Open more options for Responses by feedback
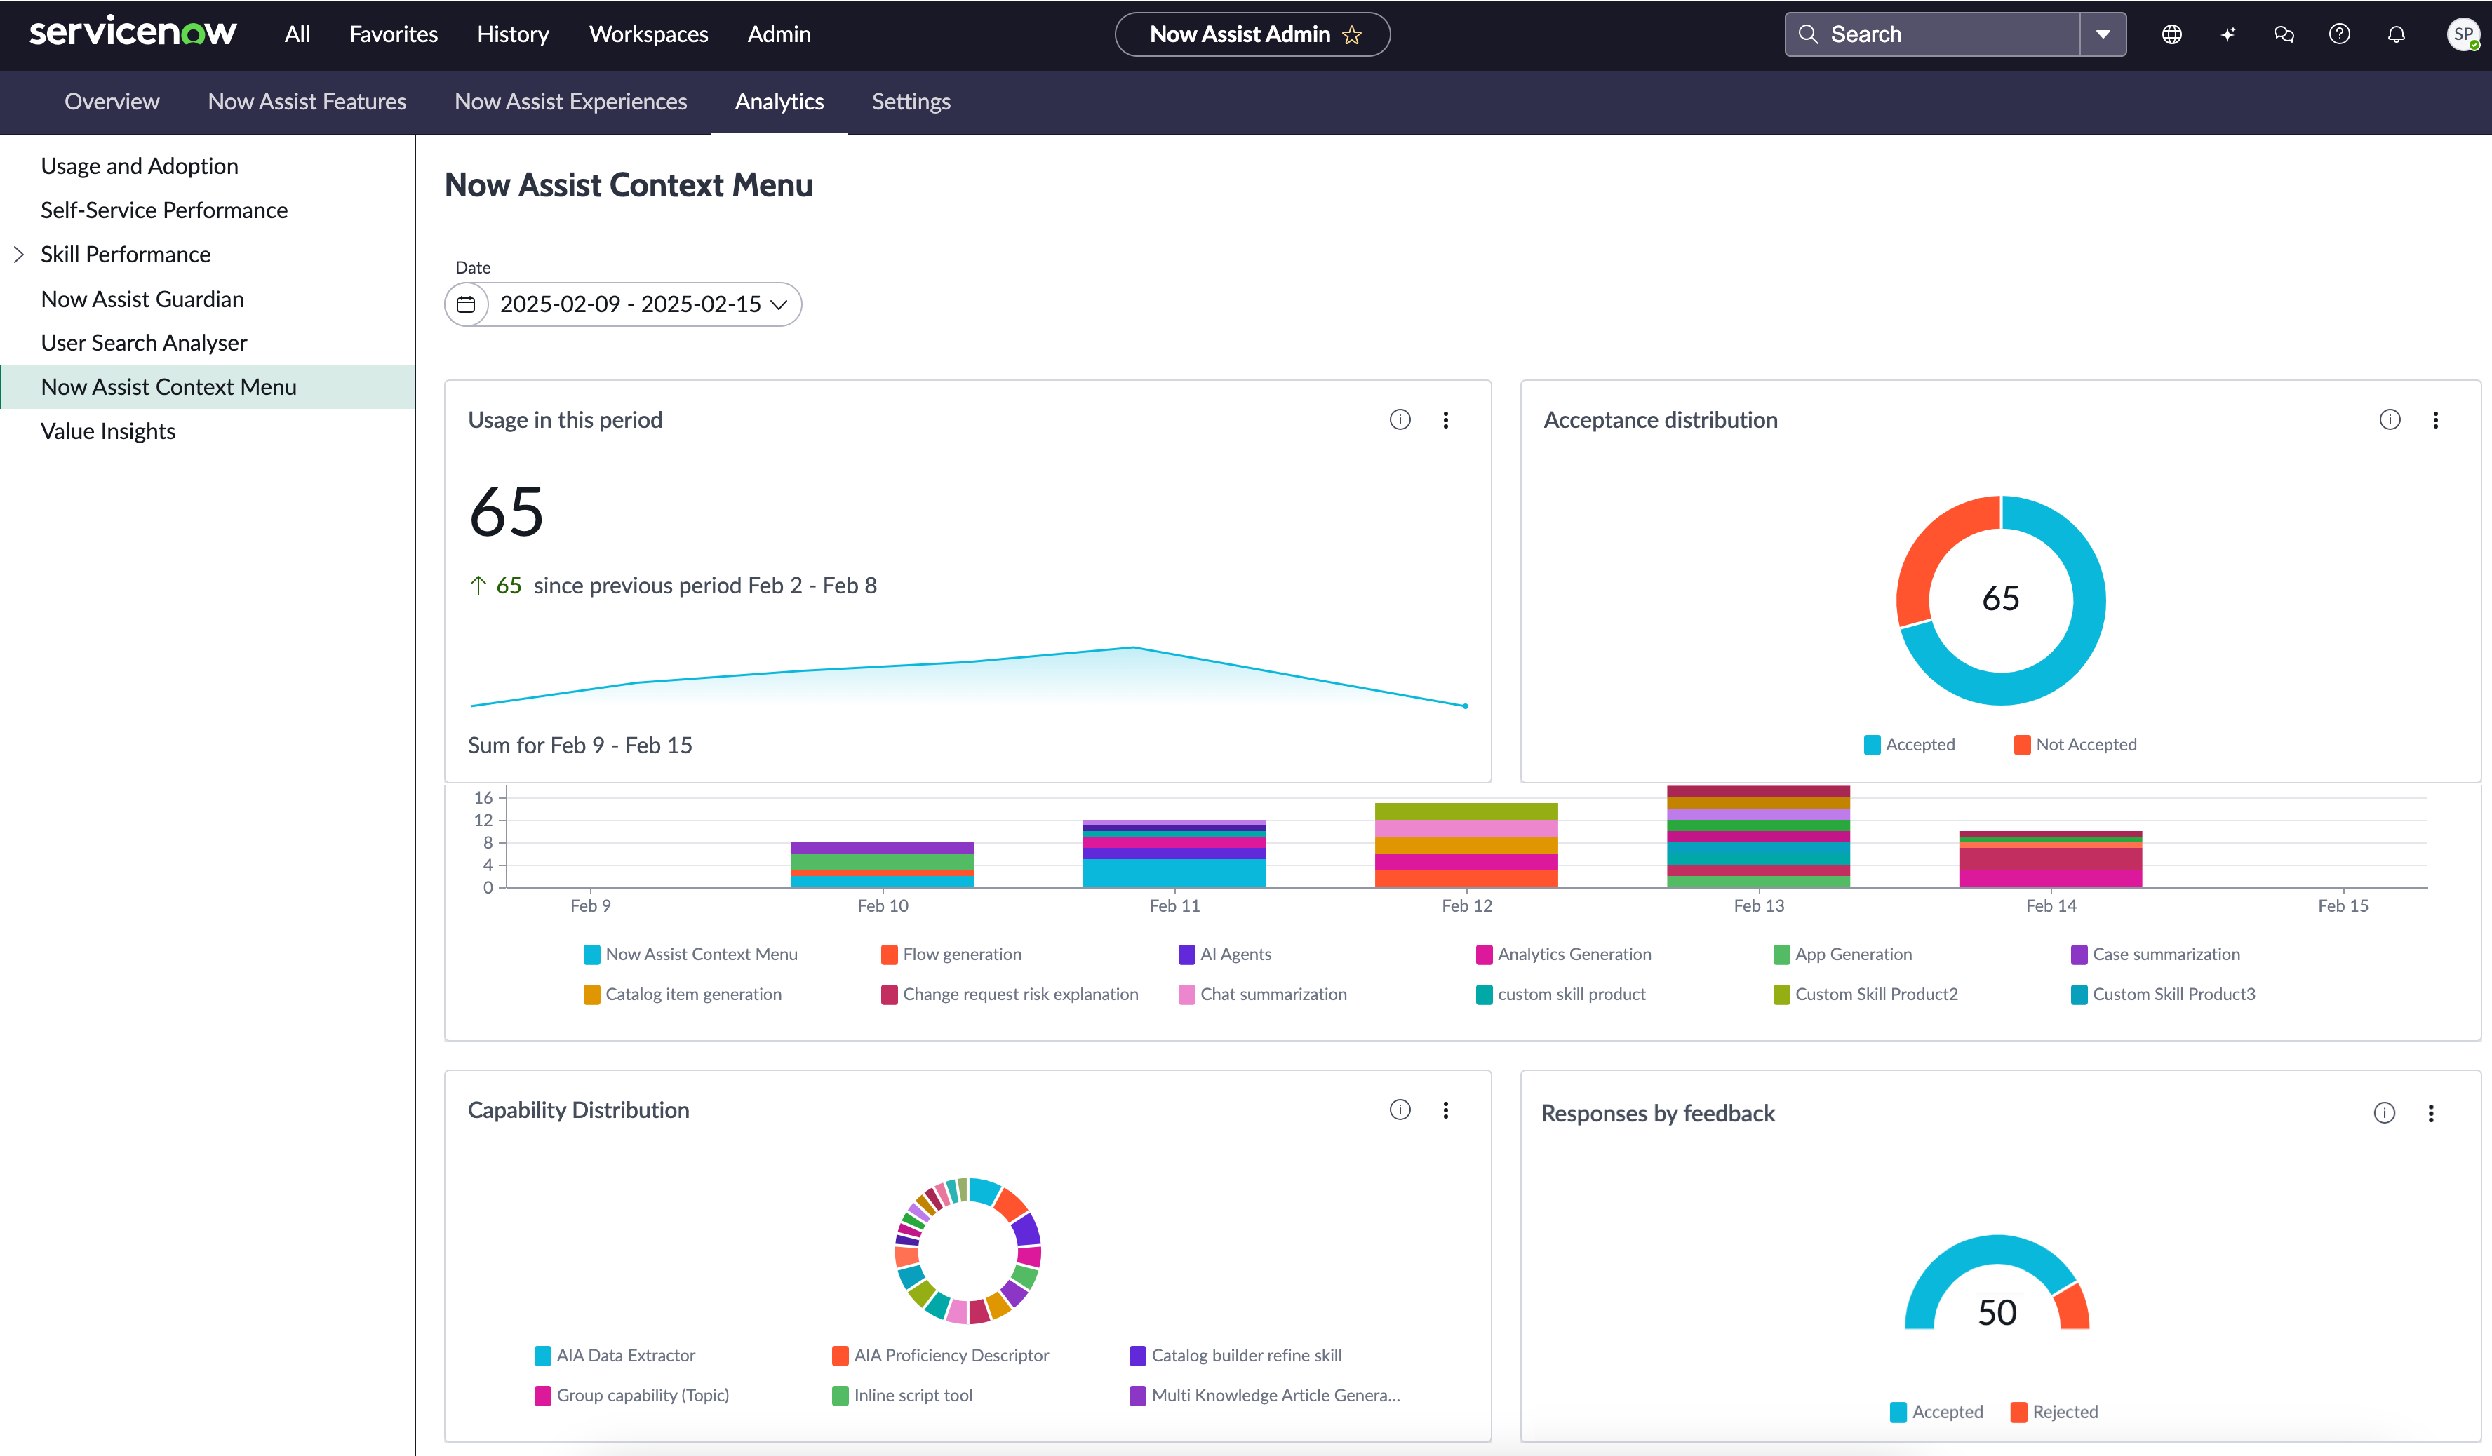The image size is (2492, 1456). pyautogui.click(x=2431, y=1113)
